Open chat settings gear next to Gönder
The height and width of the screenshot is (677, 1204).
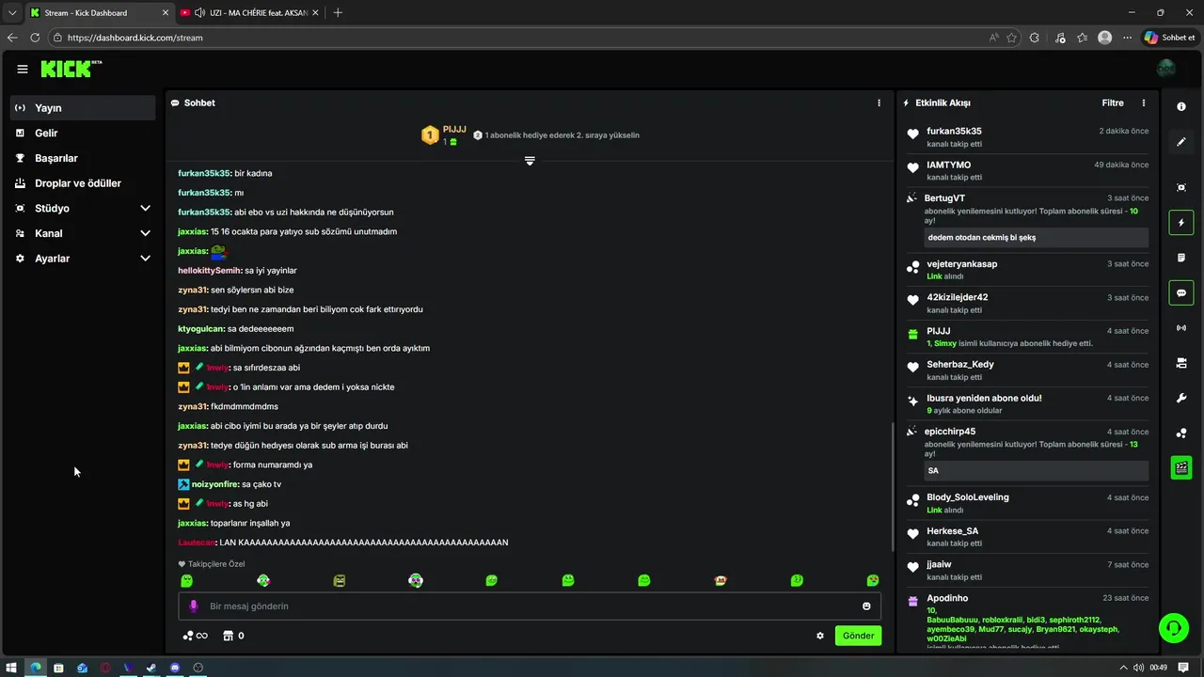click(820, 636)
